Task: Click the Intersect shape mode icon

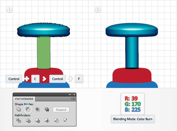Action: pos(37,109)
